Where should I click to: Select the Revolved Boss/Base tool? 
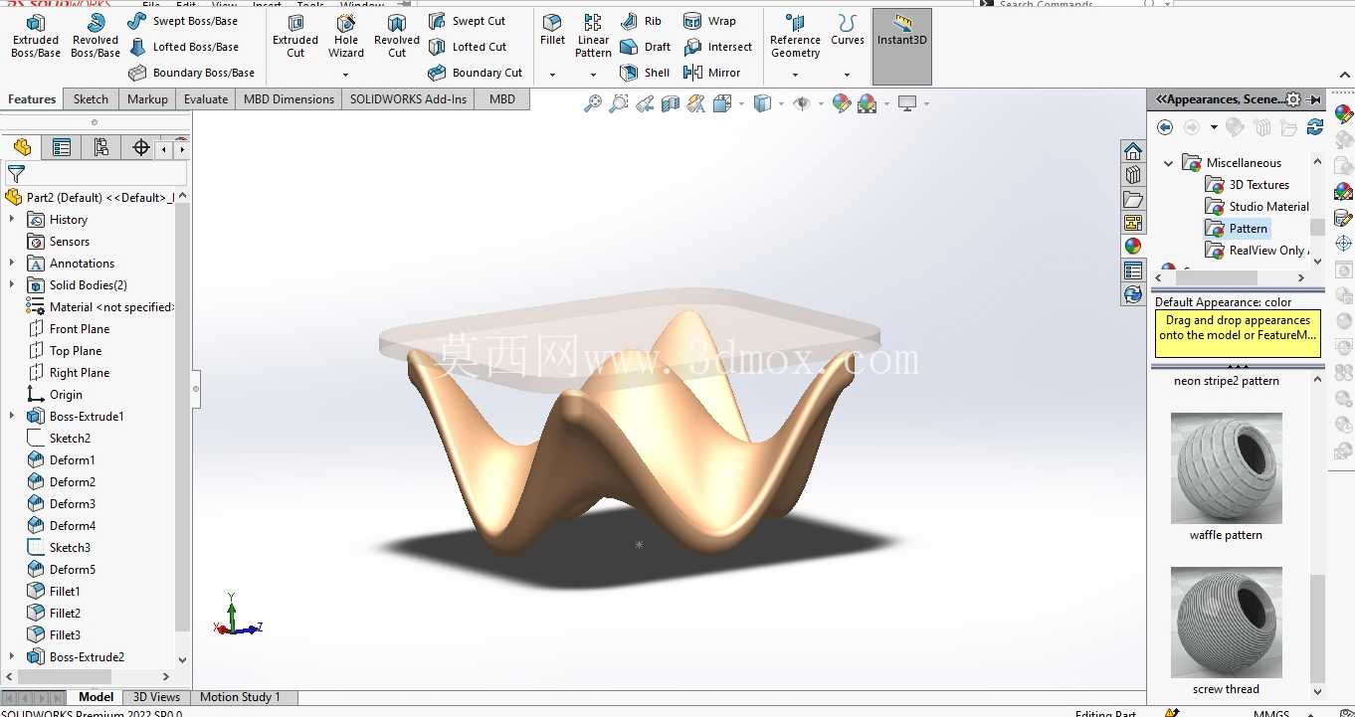click(x=96, y=36)
